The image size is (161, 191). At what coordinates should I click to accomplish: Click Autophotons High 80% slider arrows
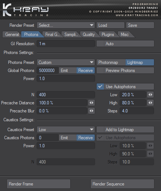pos(150,103)
